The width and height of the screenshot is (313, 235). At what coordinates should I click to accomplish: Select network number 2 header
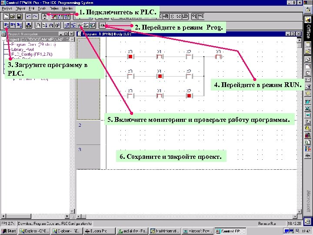[x=88, y=132]
